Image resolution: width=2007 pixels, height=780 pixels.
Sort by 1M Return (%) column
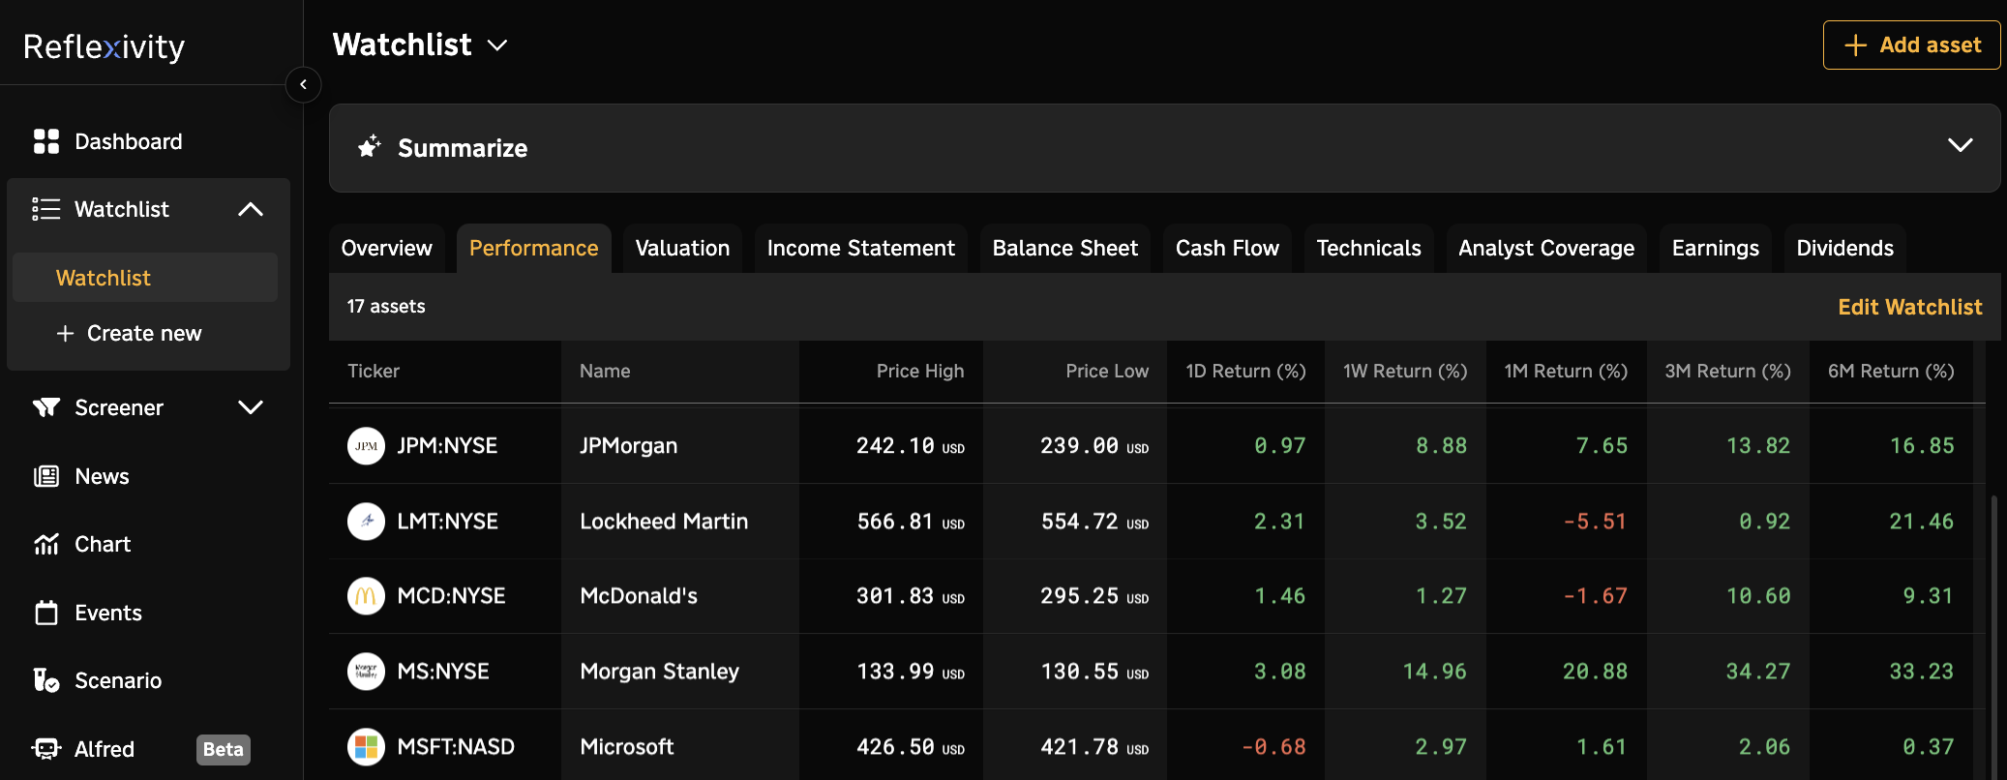[1566, 371]
